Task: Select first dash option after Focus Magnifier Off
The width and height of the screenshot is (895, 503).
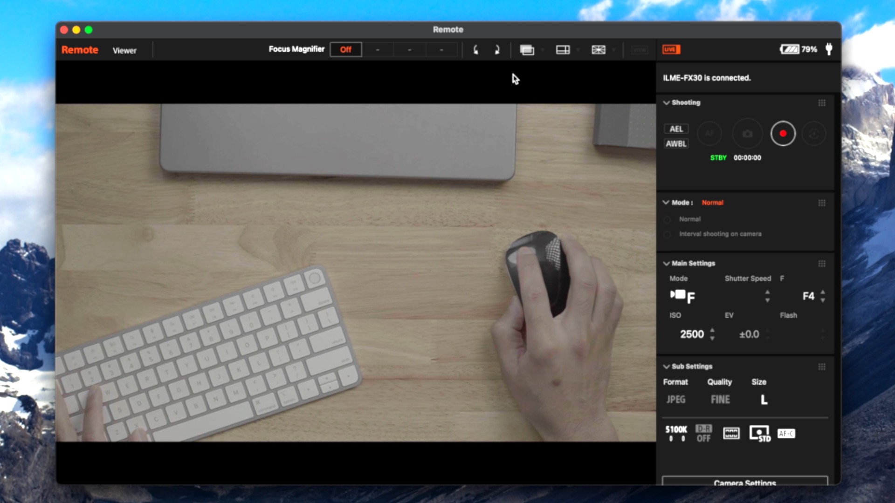Action: pyautogui.click(x=378, y=50)
